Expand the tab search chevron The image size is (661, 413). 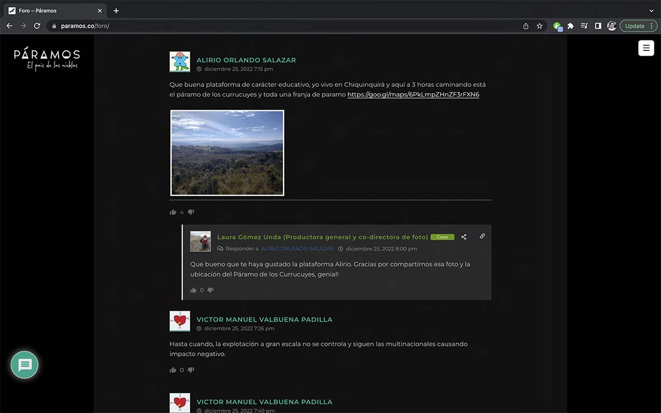[651, 10]
